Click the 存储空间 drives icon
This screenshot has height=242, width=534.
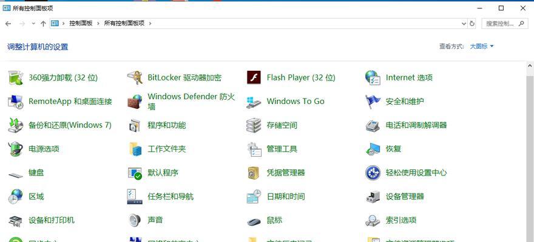254,125
